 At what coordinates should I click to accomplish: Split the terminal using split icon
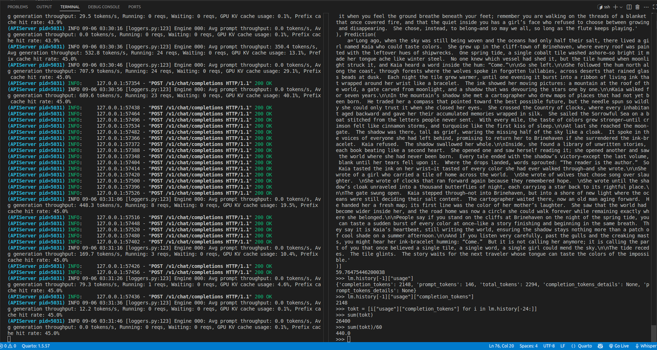630,7
